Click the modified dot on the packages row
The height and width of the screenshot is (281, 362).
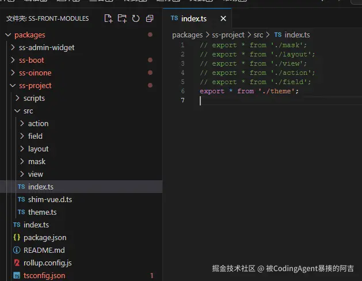pos(150,35)
